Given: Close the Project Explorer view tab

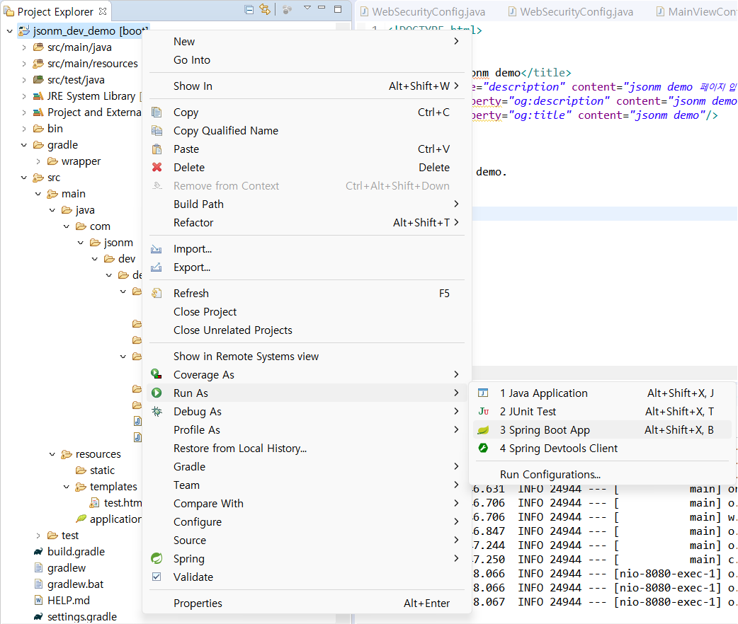Looking at the screenshot, I should tap(103, 11).
